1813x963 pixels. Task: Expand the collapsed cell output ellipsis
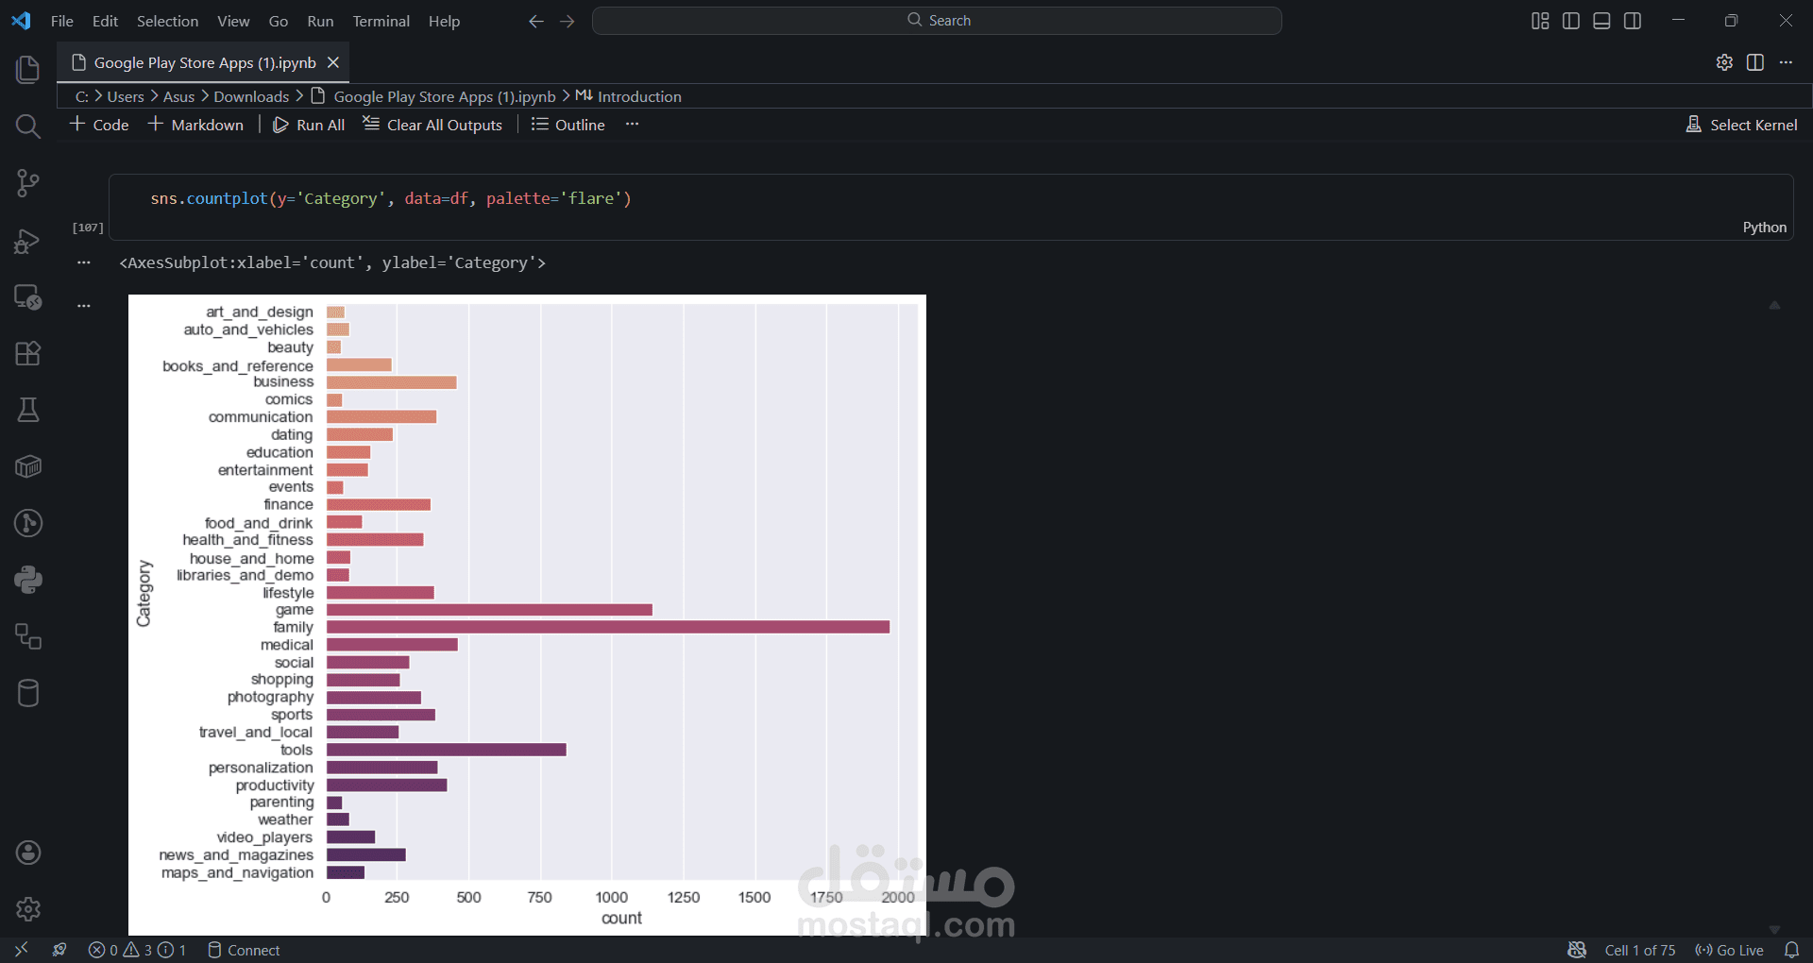pos(83,262)
